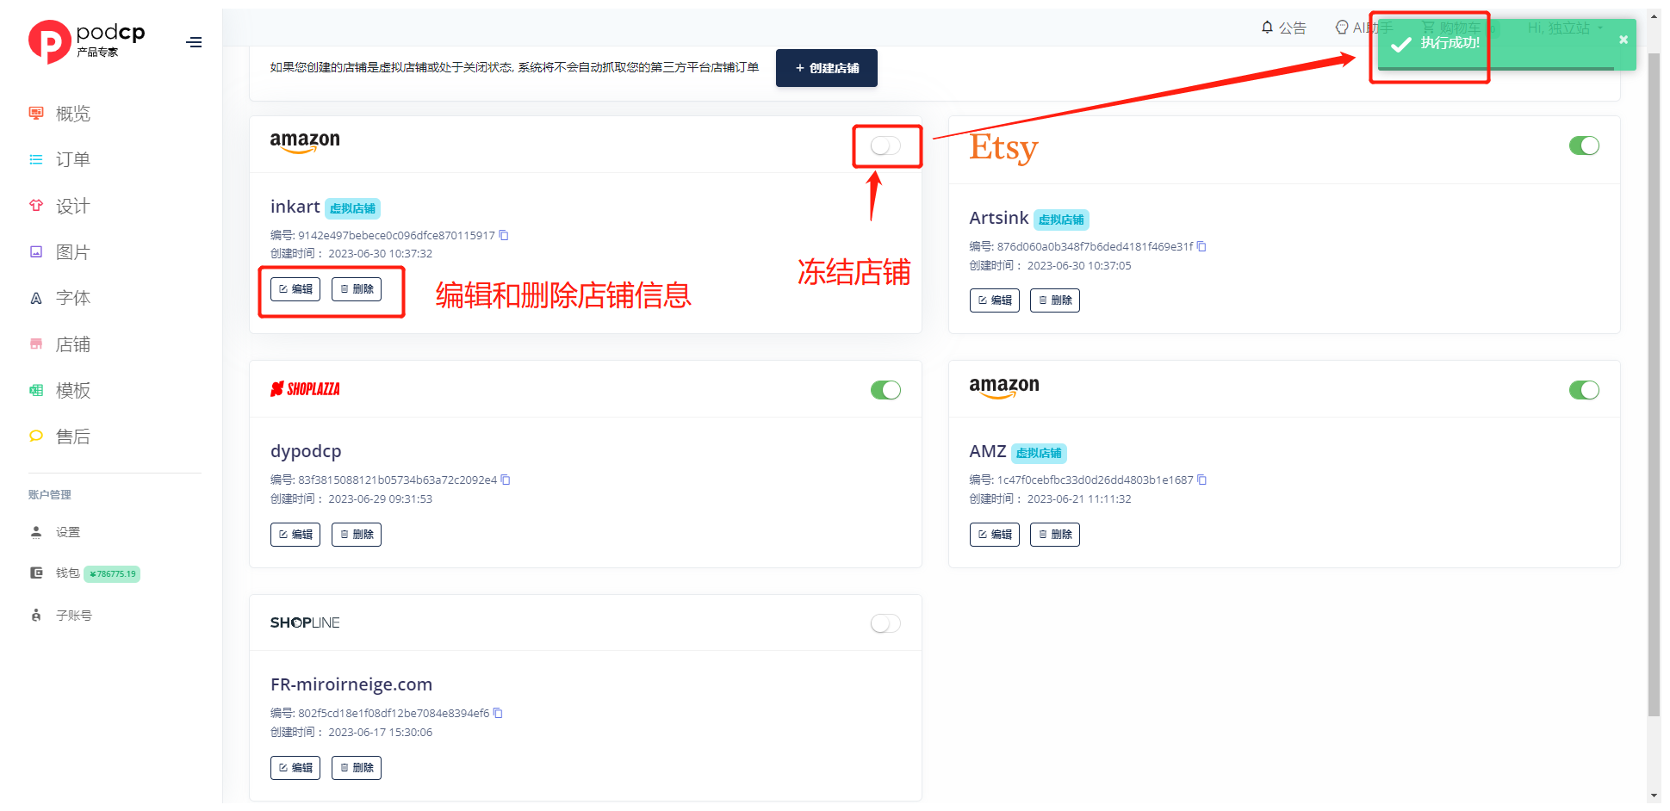The height and width of the screenshot is (811, 1670).
Task: Toggle off the dypodcp Shoplazza store
Action: (885, 390)
